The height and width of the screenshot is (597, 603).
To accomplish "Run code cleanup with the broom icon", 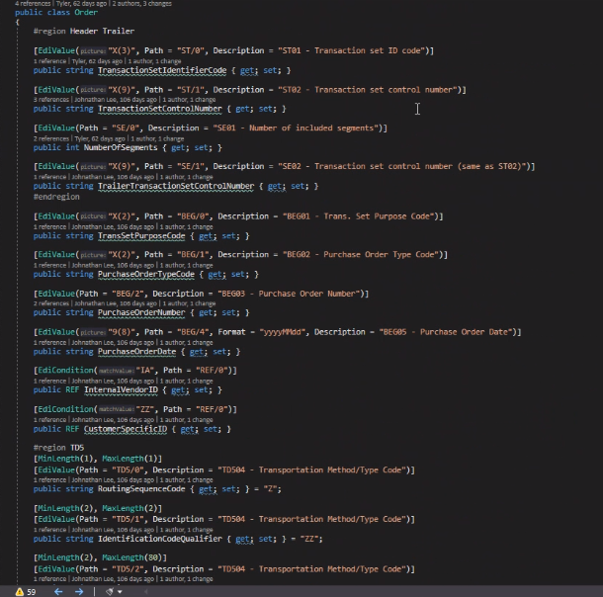I will click(110, 592).
